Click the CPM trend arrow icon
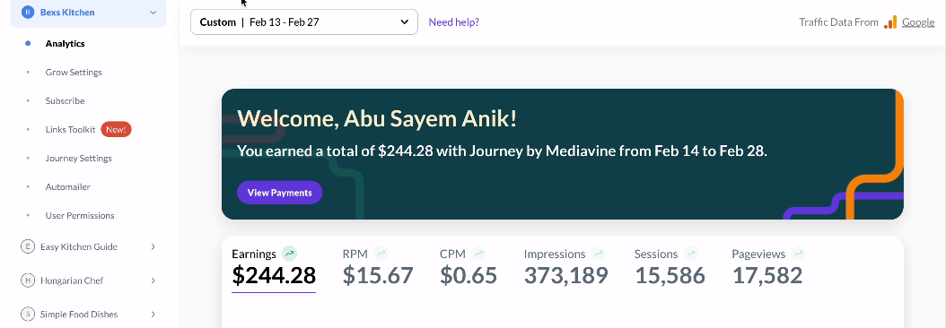 pos(479,254)
